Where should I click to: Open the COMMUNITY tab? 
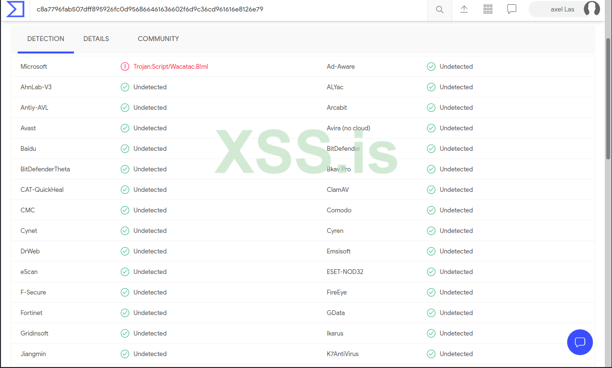pos(158,39)
